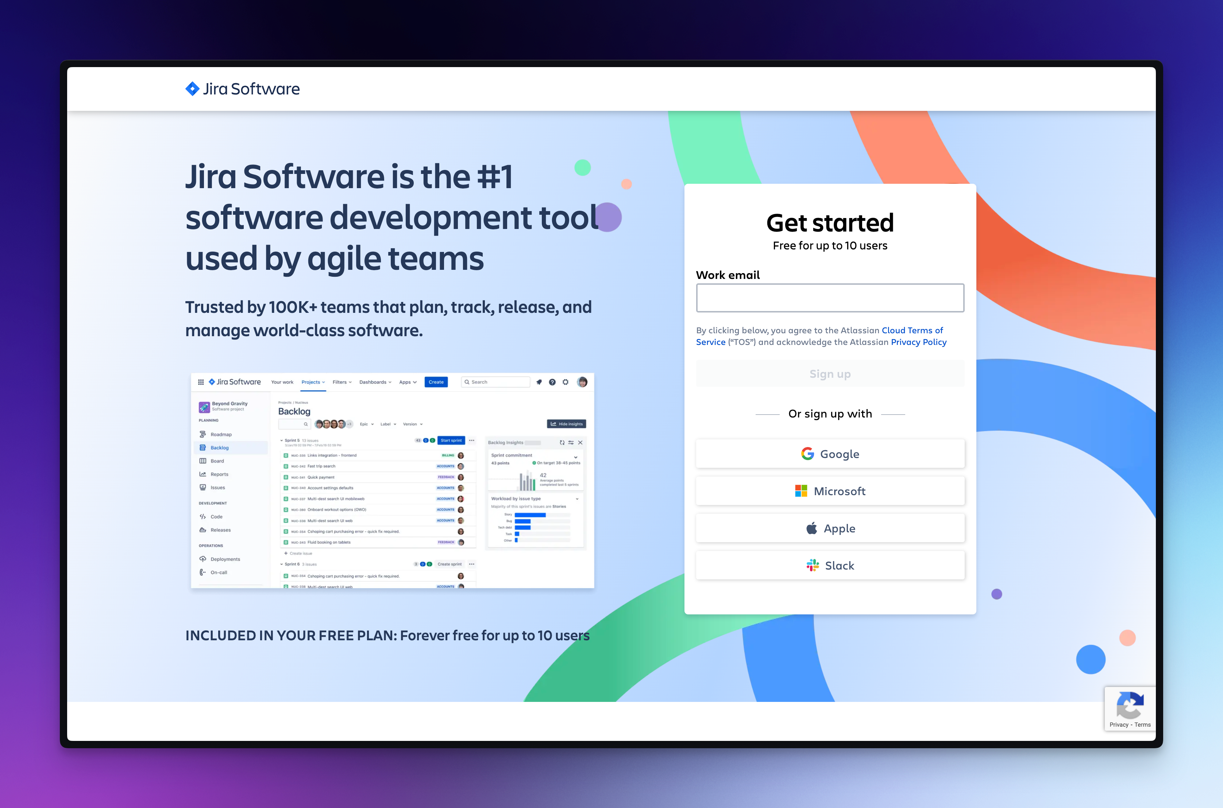The image size is (1223, 808).
Task: Open the Projects dropdown in preview navbar
Action: pyautogui.click(x=313, y=382)
